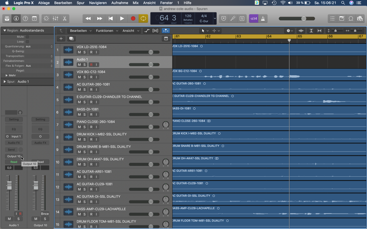Click the Setting button on Audio 1 strip
This screenshot has width=367, height=229.
pyautogui.click(x=14, y=119)
